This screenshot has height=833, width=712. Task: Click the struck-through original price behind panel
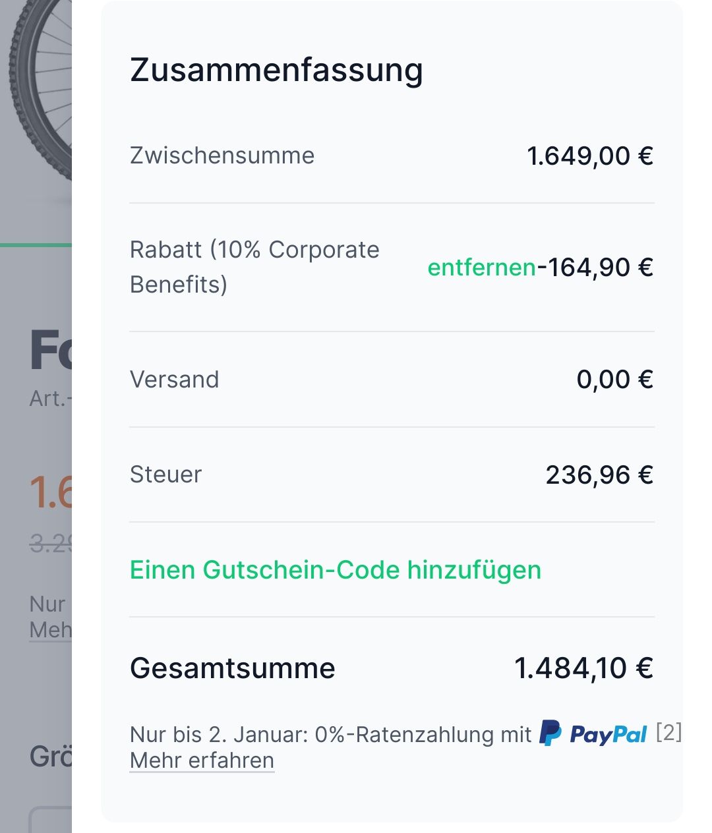click(50, 544)
